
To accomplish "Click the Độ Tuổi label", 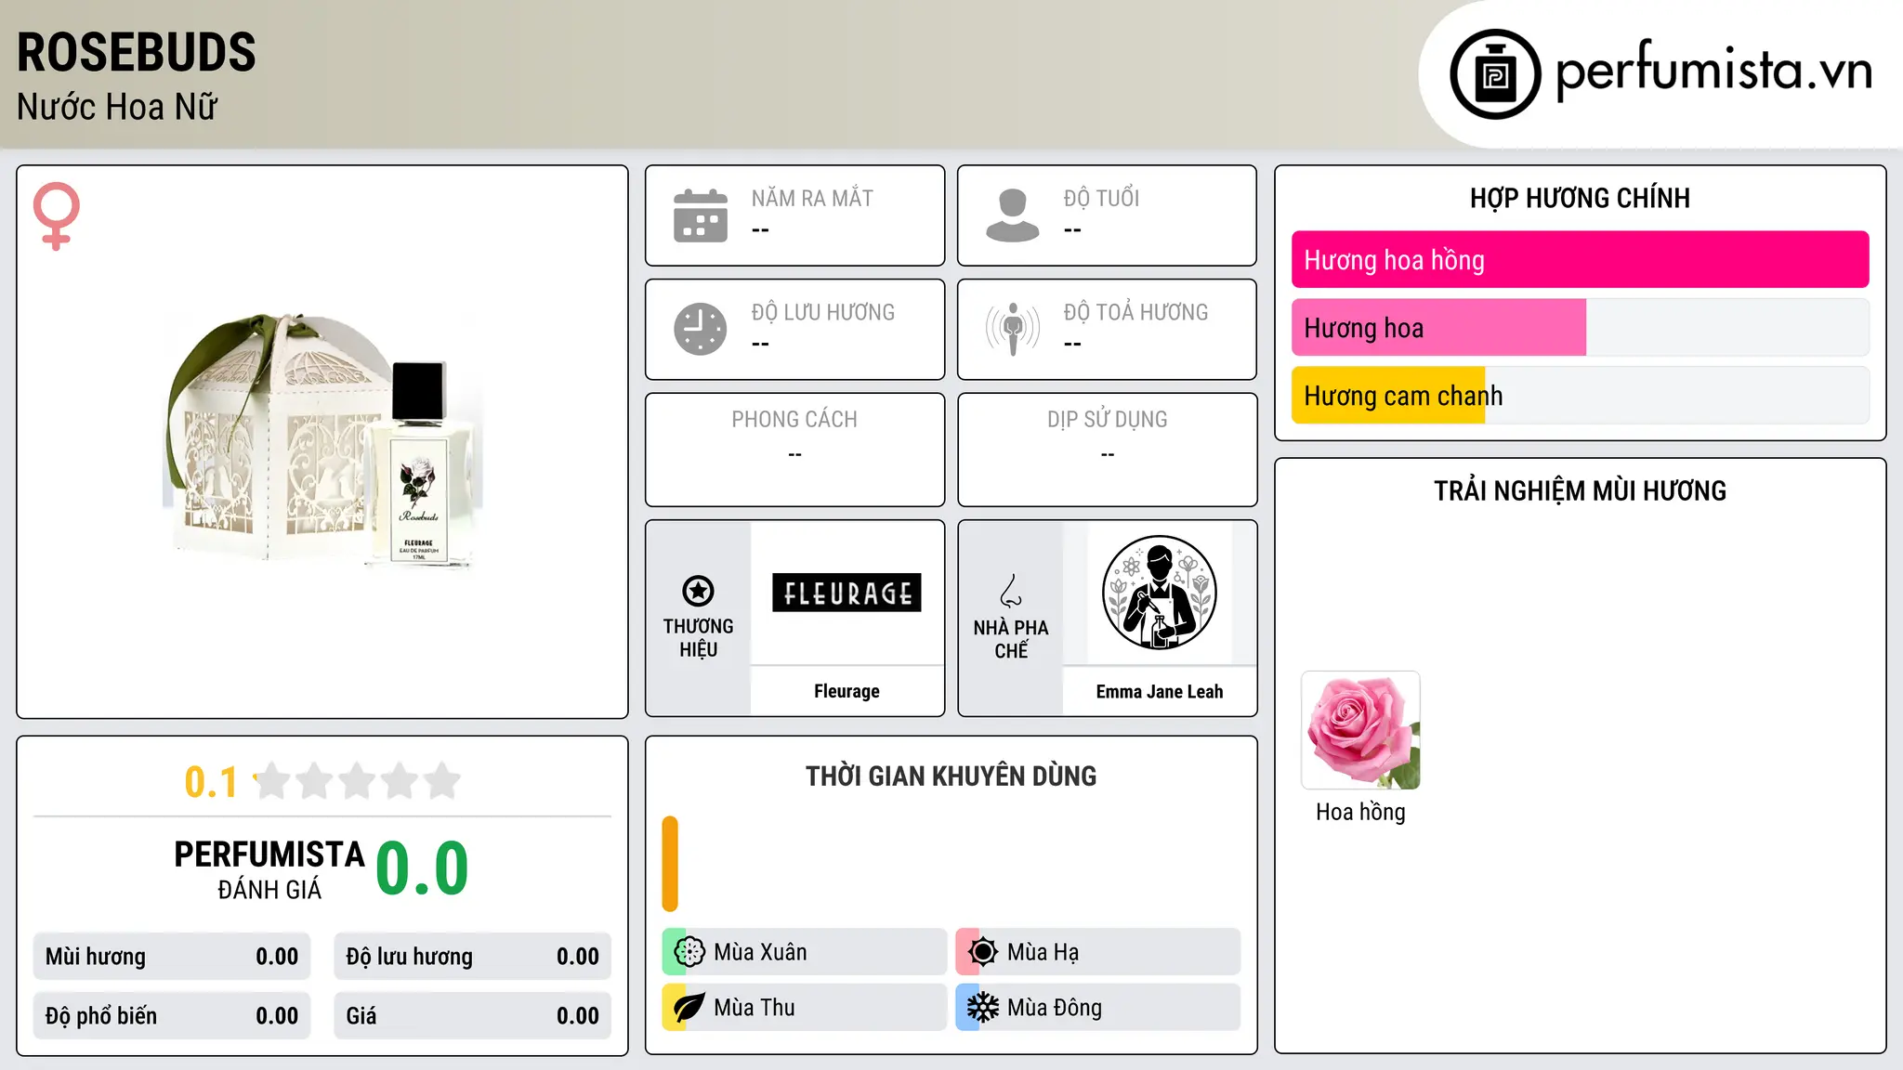I will point(1101,198).
